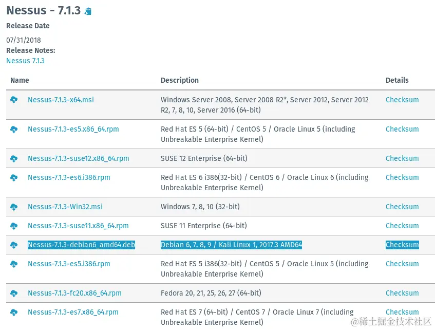Click download icon for Nessus-7.1.3-es7.x86_64.rpm
The image size is (435, 330).
[x=14, y=312]
